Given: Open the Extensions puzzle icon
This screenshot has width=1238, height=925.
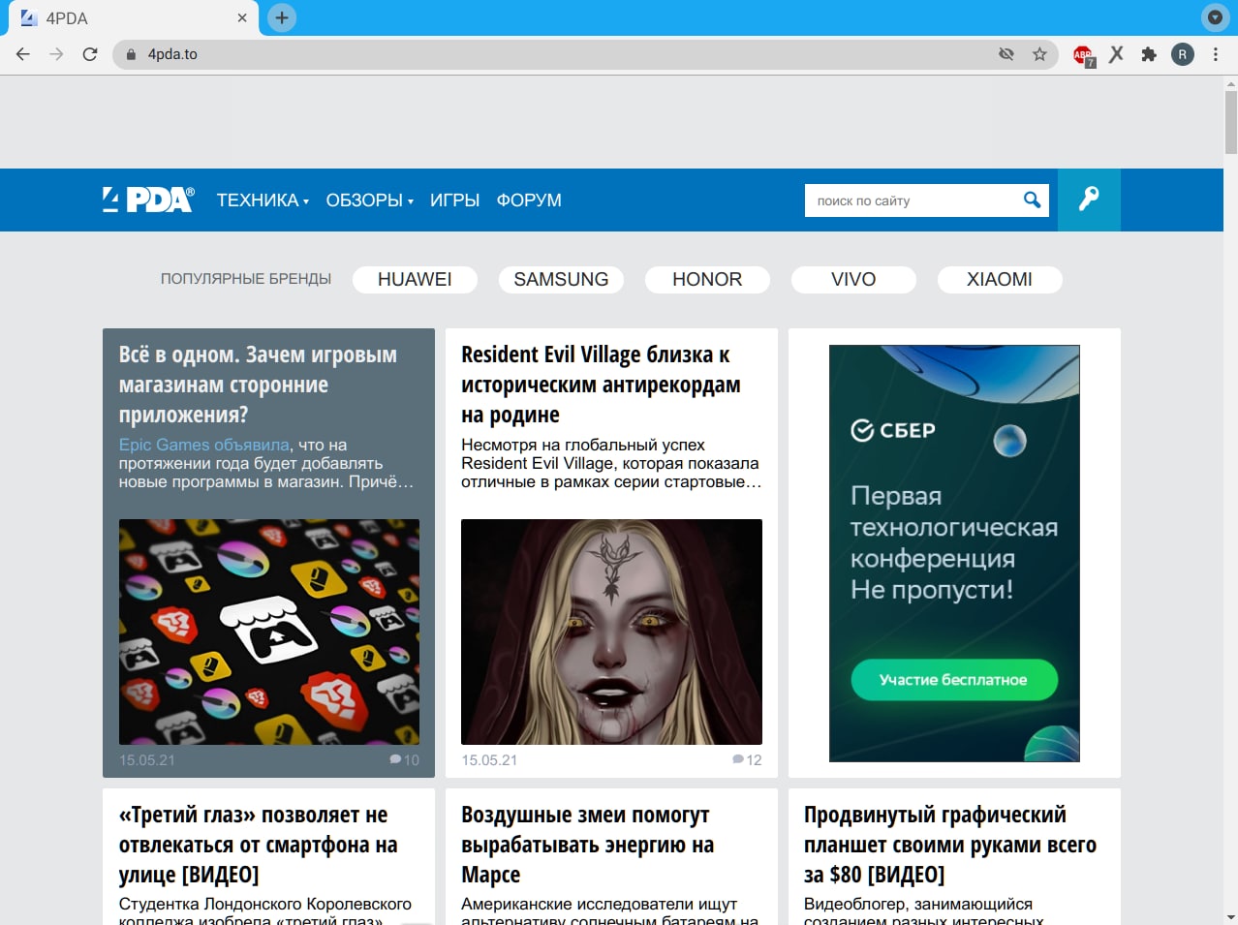Looking at the screenshot, I should click(x=1149, y=54).
